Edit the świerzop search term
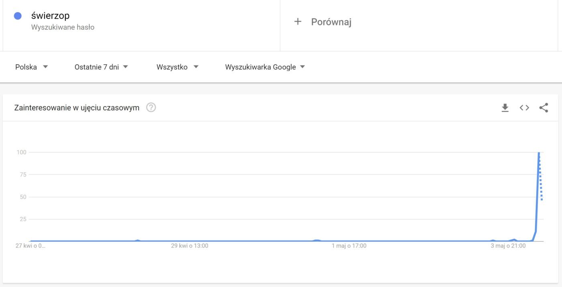 coord(50,16)
